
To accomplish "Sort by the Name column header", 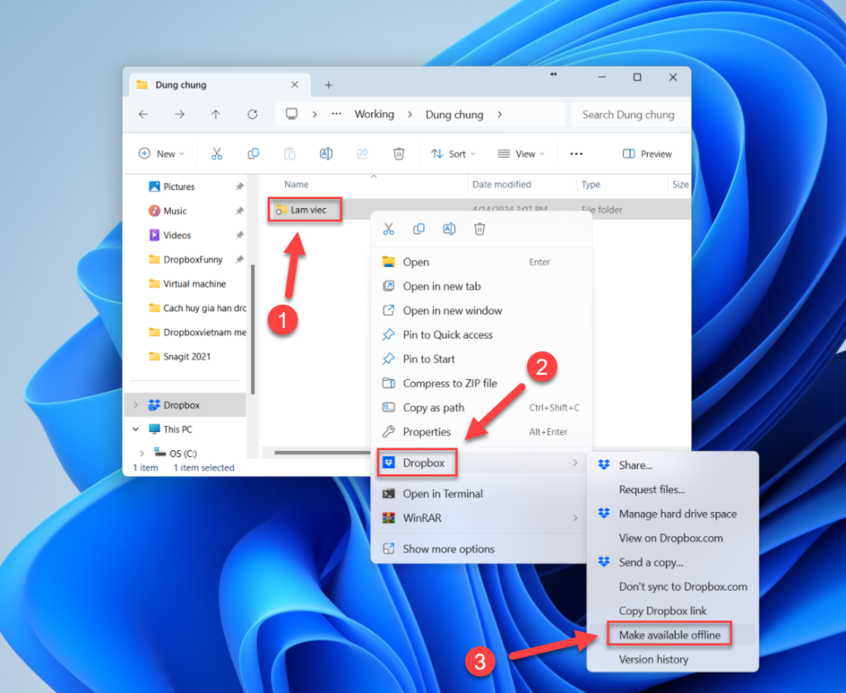I will 297,184.
